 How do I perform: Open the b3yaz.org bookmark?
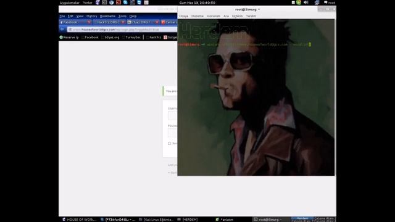(x=110, y=37)
